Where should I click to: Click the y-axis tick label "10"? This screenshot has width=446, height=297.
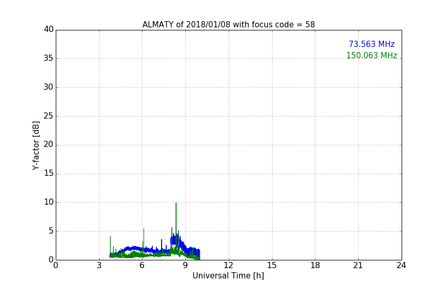(49, 202)
